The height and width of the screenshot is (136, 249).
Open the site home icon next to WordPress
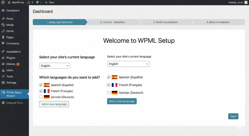(9, 2)
